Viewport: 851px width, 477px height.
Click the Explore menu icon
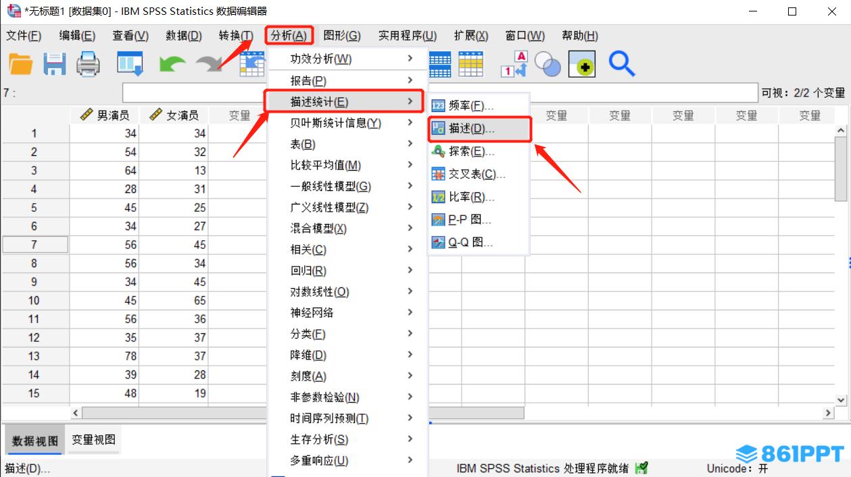tap(438, 152)
